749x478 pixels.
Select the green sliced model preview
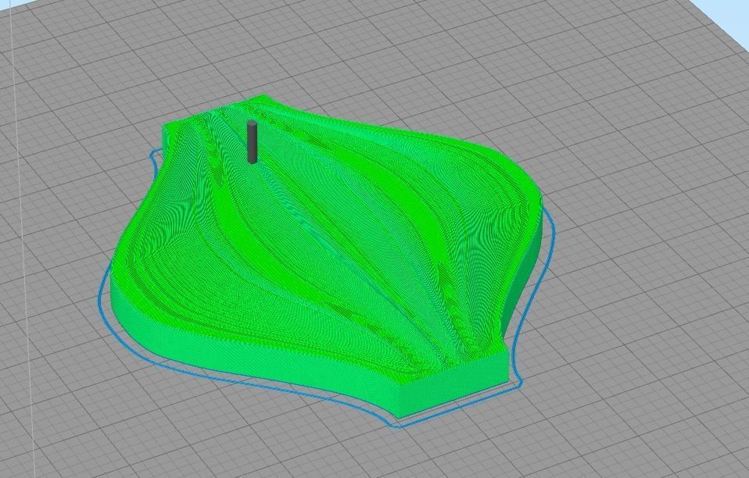[327, 257]
